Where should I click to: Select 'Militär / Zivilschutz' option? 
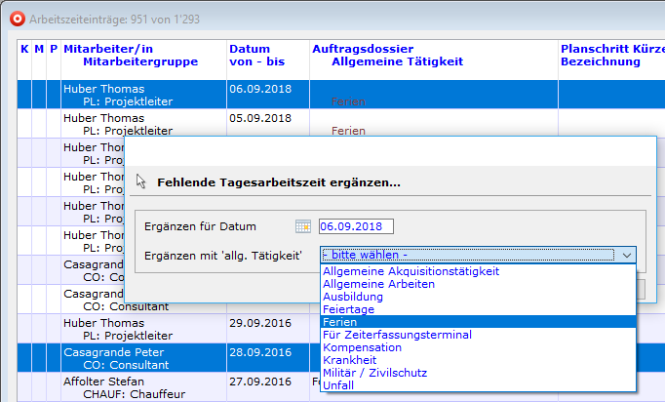pos(374,373)
